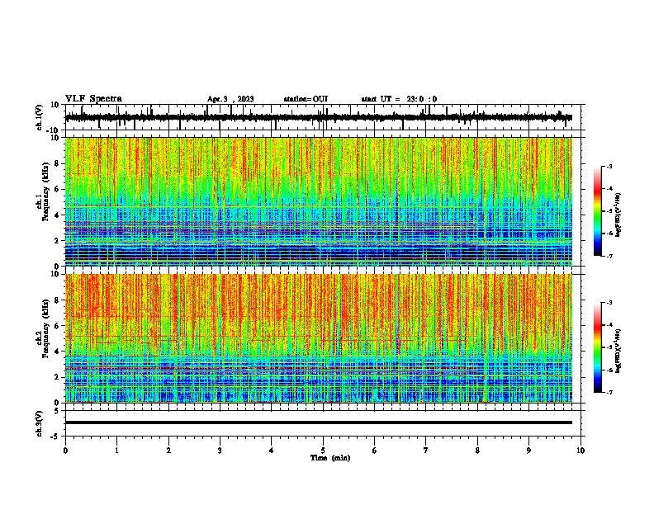Image resolution: width=654 pixels, height=505 pixels.
Task: Click the 'Time (min)' axis label
Action: [330, 458]
